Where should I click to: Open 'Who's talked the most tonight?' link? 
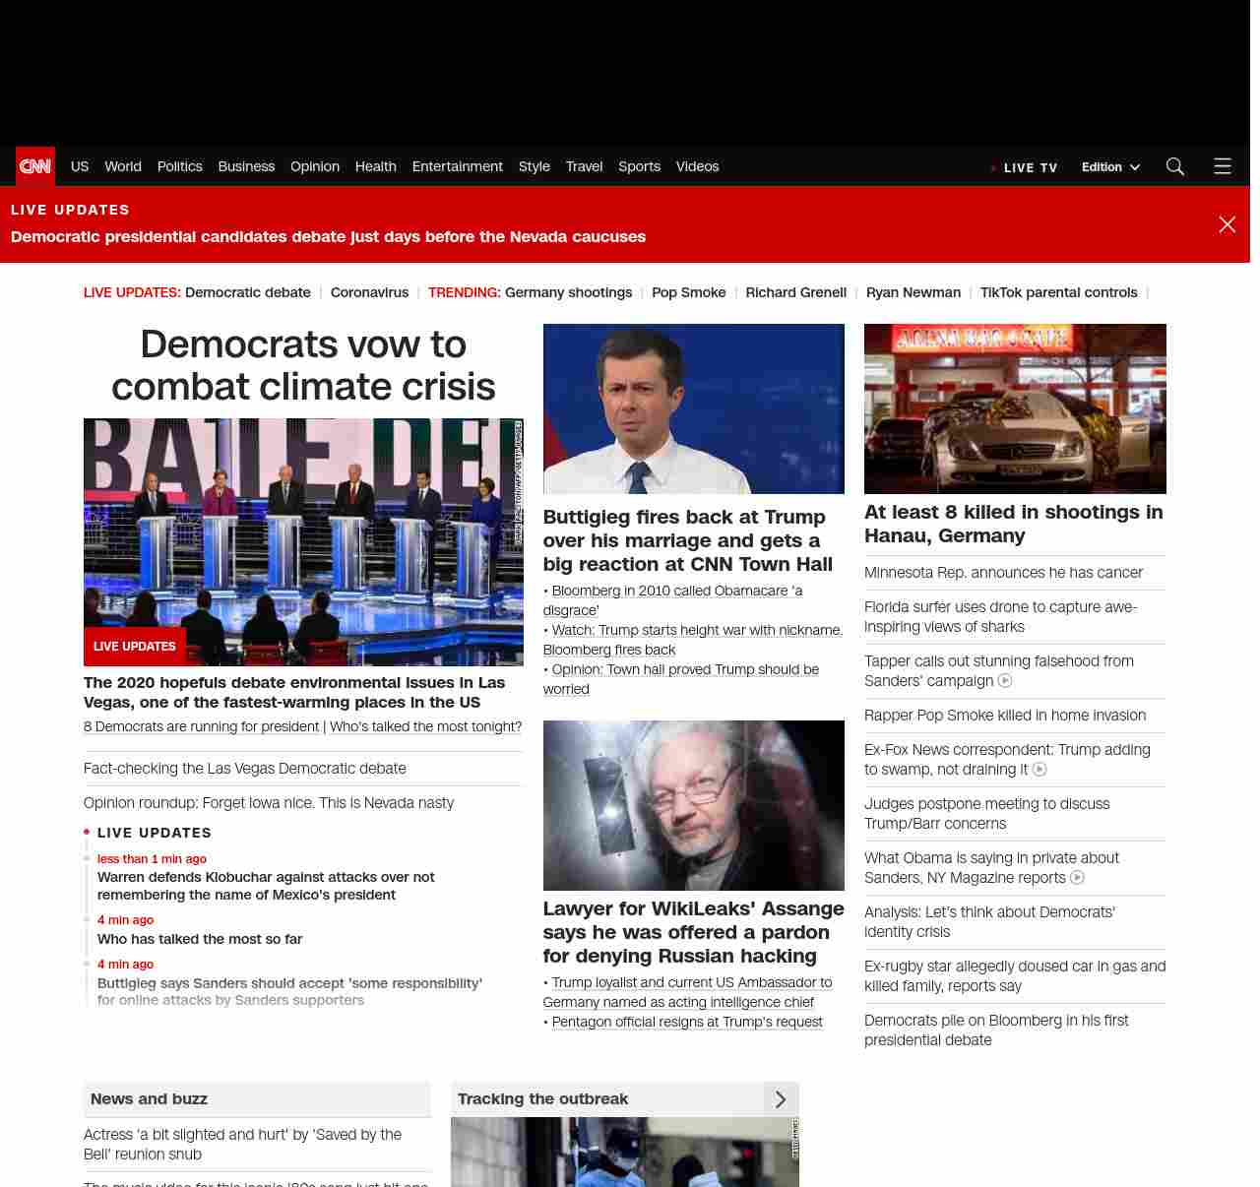(x=425, y=726)
